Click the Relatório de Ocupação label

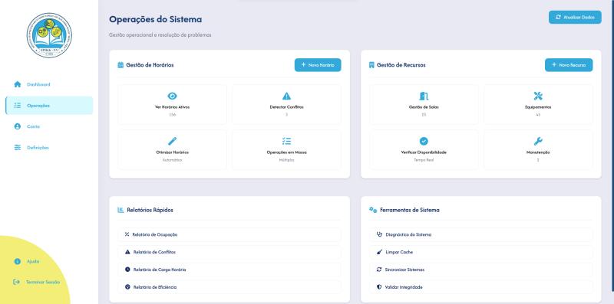tap(155, 234)
